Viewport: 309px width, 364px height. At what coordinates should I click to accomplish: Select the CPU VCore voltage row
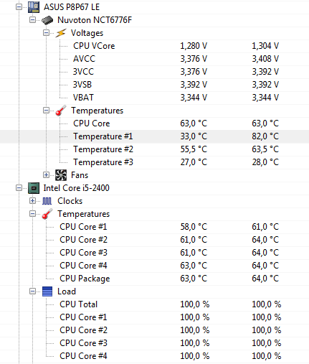click(154, 46)
